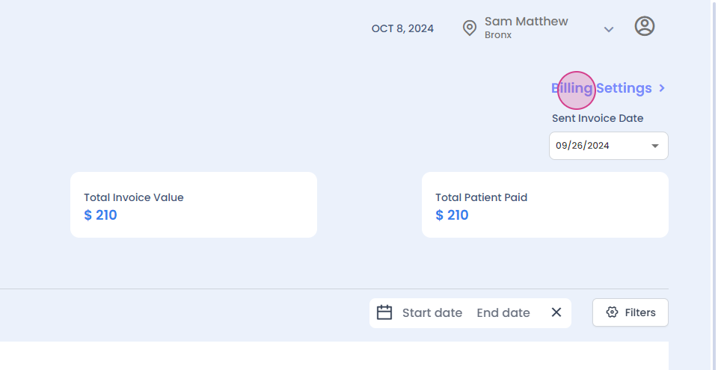Focus the Start date field
Screen dimensions: 718x370
click(x=432, y=312)
